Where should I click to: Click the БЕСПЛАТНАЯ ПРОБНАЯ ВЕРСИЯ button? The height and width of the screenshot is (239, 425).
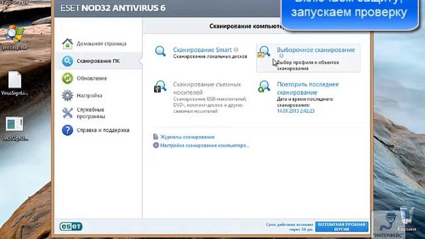pos(341,227)
